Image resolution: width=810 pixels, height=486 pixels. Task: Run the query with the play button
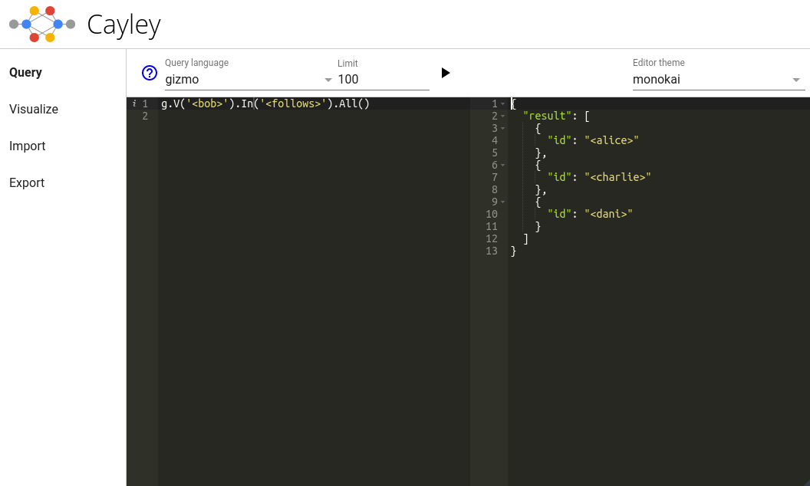[446, 73]
